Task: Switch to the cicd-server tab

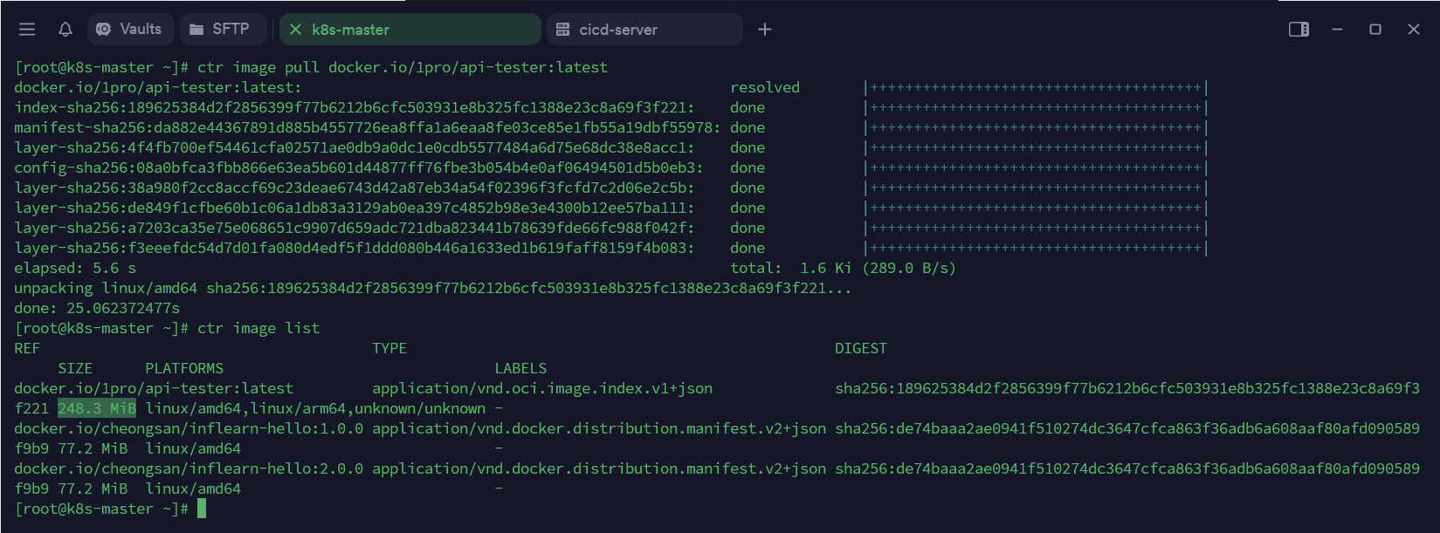Action: click(x=618, y=30)
